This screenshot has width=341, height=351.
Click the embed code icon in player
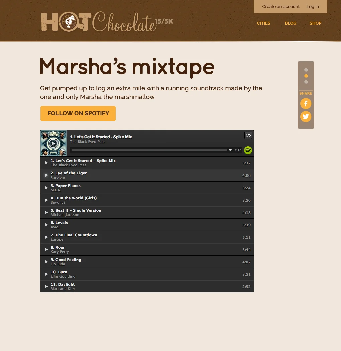click(x=248, y=135)
